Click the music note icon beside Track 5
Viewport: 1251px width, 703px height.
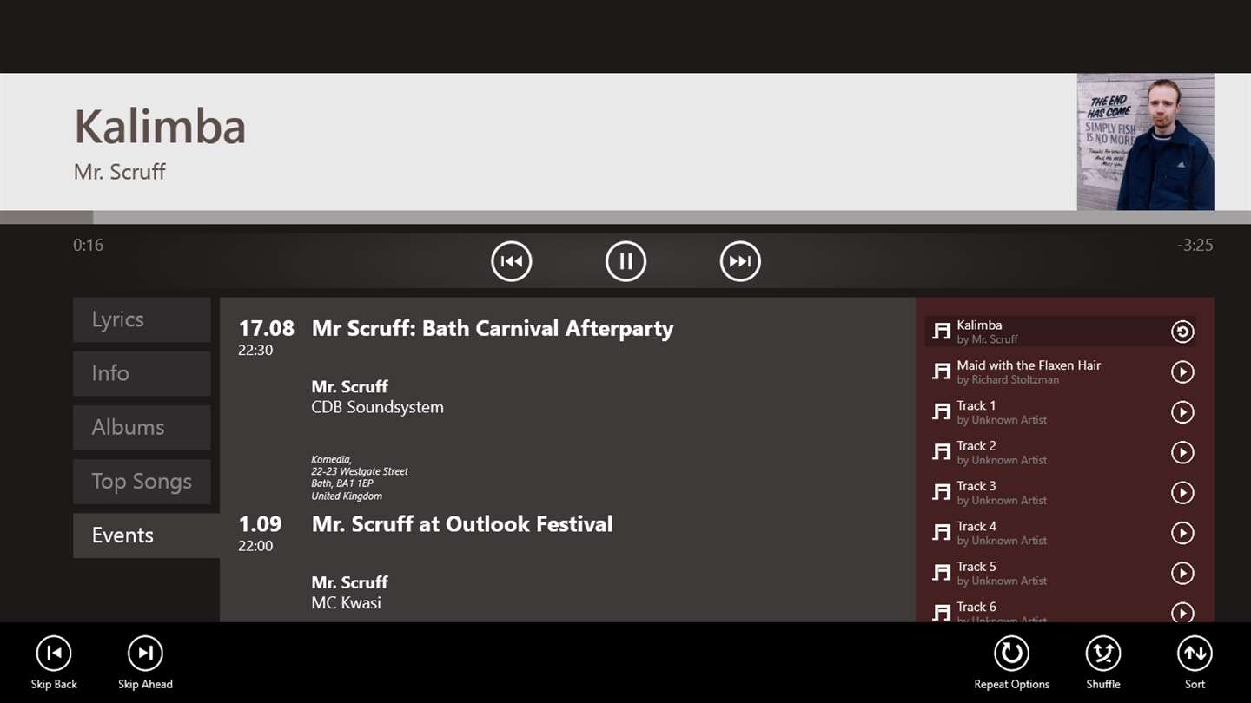[941, 573]
